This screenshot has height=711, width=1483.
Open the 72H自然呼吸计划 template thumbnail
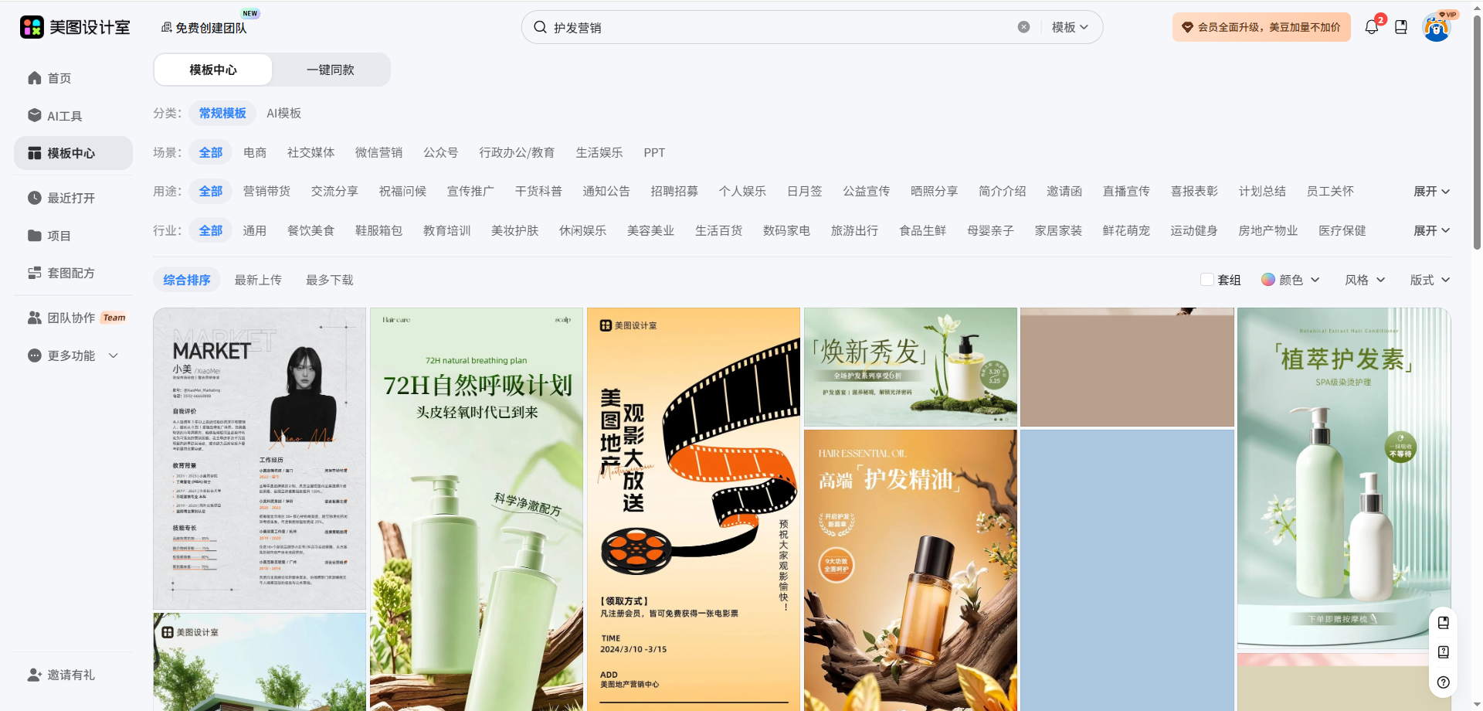(477, 509)
